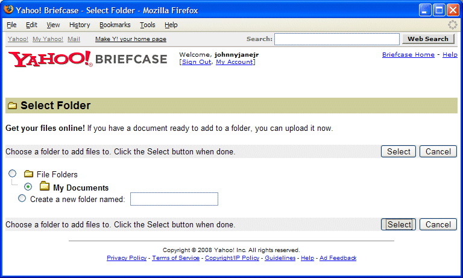Click the Yahoo! Briefcase logo

pyautogui.click(x=87, y=59)
